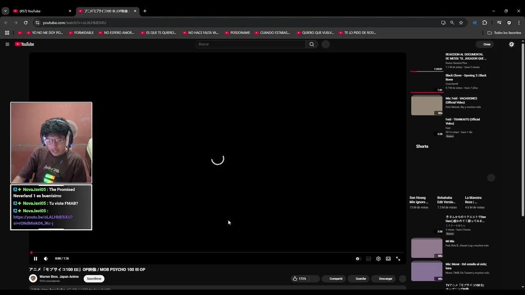525x295 pixels.
Task: Open QUIERO QUE VUELV... bookmark
Action: (x=315, y=33)
